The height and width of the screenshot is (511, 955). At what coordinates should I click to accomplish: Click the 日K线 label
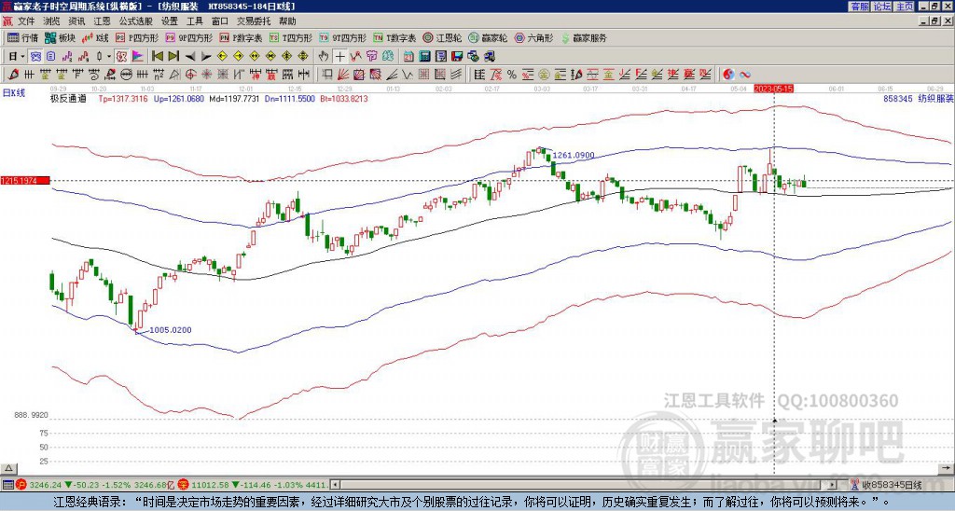coord(14,93)
